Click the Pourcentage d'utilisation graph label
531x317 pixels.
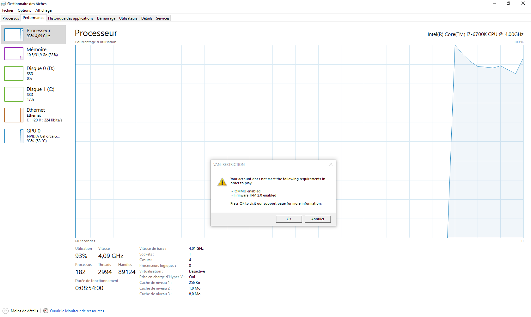coord(96,42)
